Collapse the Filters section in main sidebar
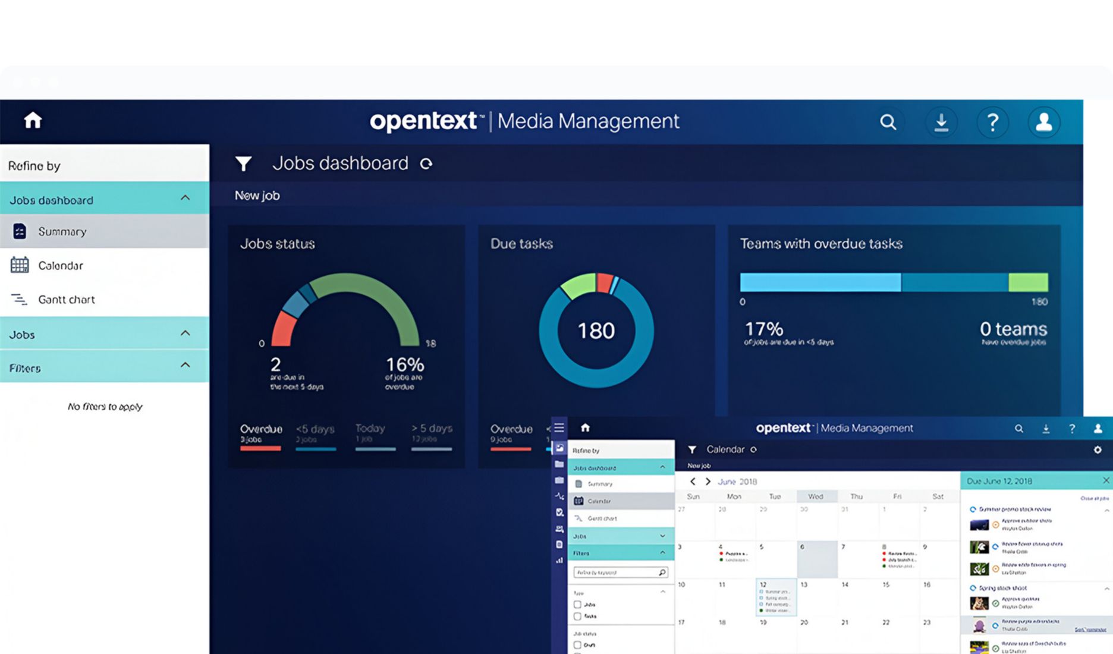The image size is (1113, 654). pyautogui.click(x=185, y=365)
